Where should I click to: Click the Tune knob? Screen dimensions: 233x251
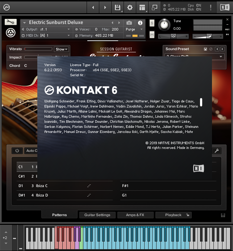pyautogui.click(x=164, y=25)
